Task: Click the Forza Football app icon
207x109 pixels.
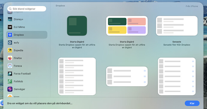Action: click(10, 74)
